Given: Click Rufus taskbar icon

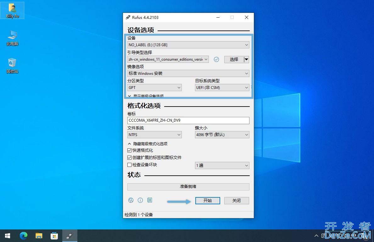Looking at the screenshot, I should 70,236.
